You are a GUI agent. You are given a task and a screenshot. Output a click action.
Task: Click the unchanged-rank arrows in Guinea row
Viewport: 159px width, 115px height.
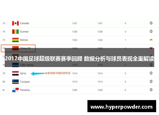coord(151,31)
